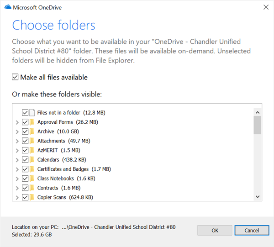The image size is (274, 247).
Task: Click the file icon next to Files not in a folder
Action: pos(32,113)
